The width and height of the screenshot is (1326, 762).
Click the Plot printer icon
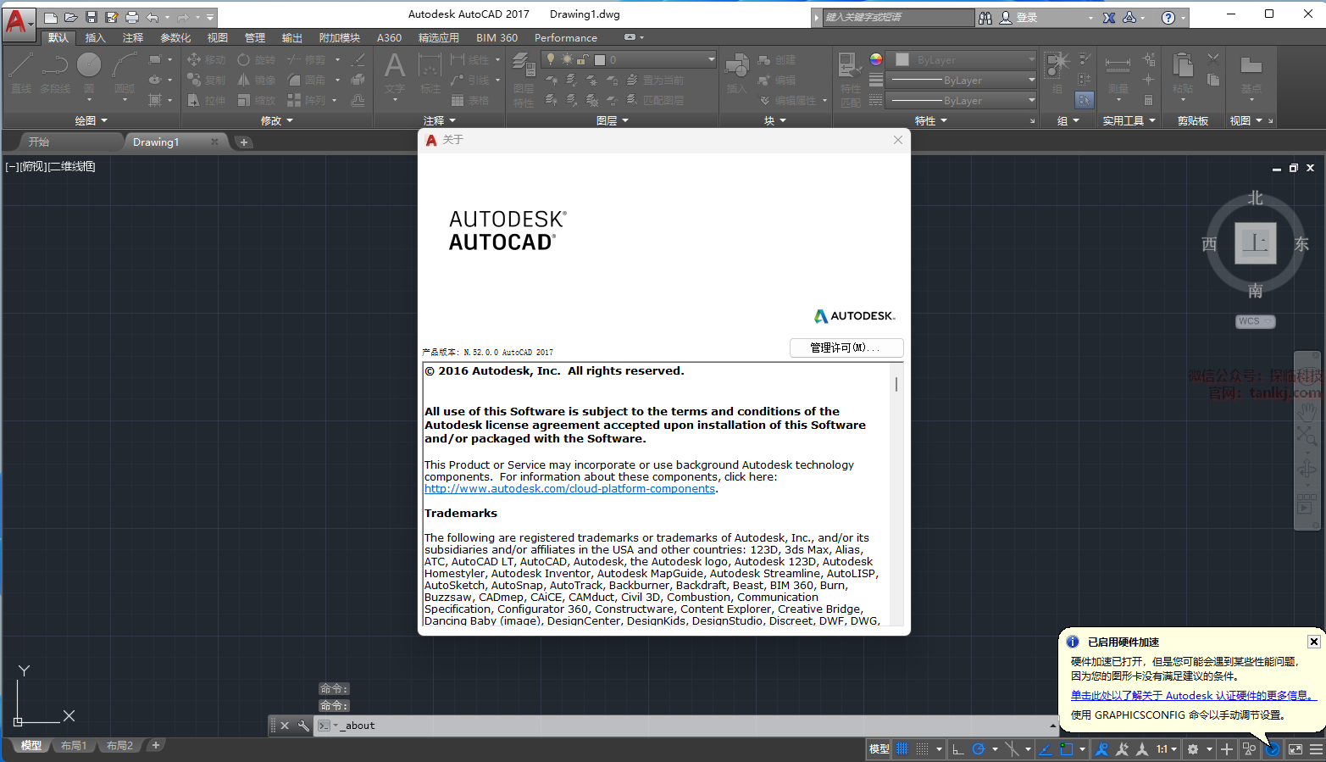(132, 17)
